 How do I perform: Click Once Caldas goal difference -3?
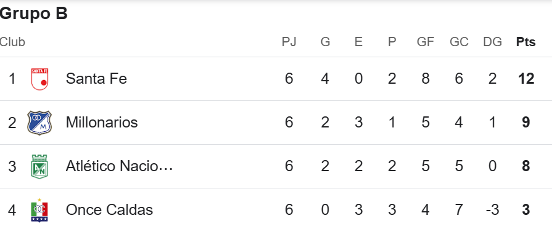[x=492, y=210]
